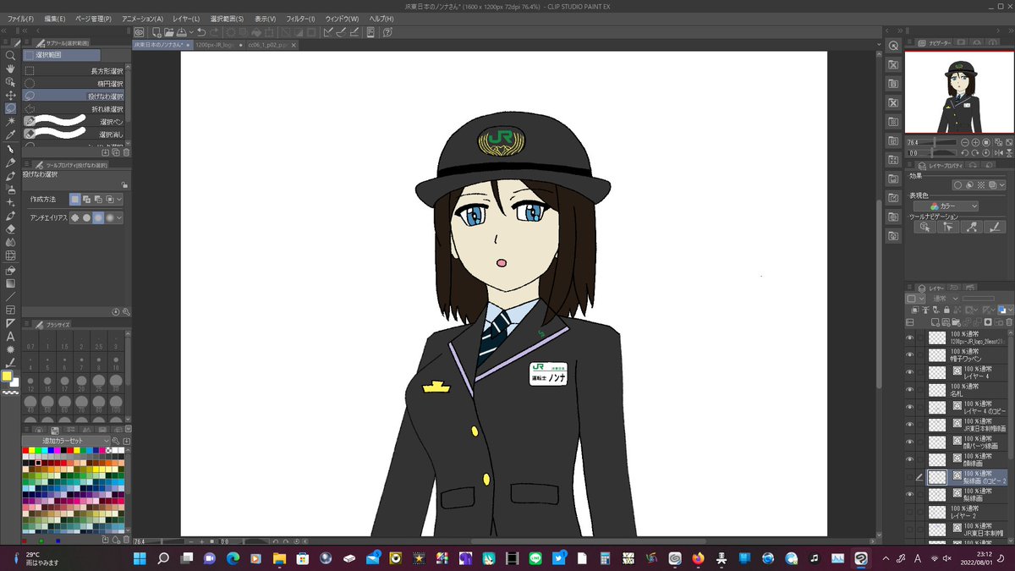Open help question-mark icon in command bar

click(387, 32)
